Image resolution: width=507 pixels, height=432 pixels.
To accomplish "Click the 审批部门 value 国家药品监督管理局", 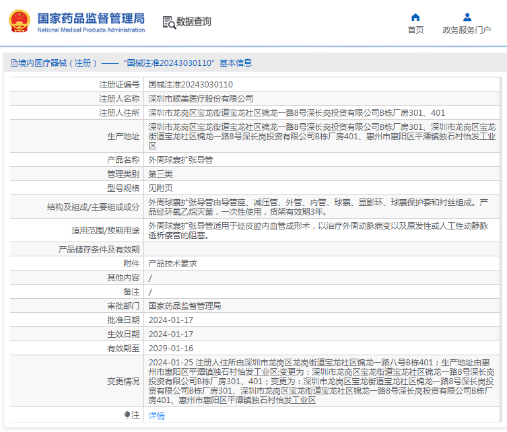I will pyautogui.click(x=184, y=306).
